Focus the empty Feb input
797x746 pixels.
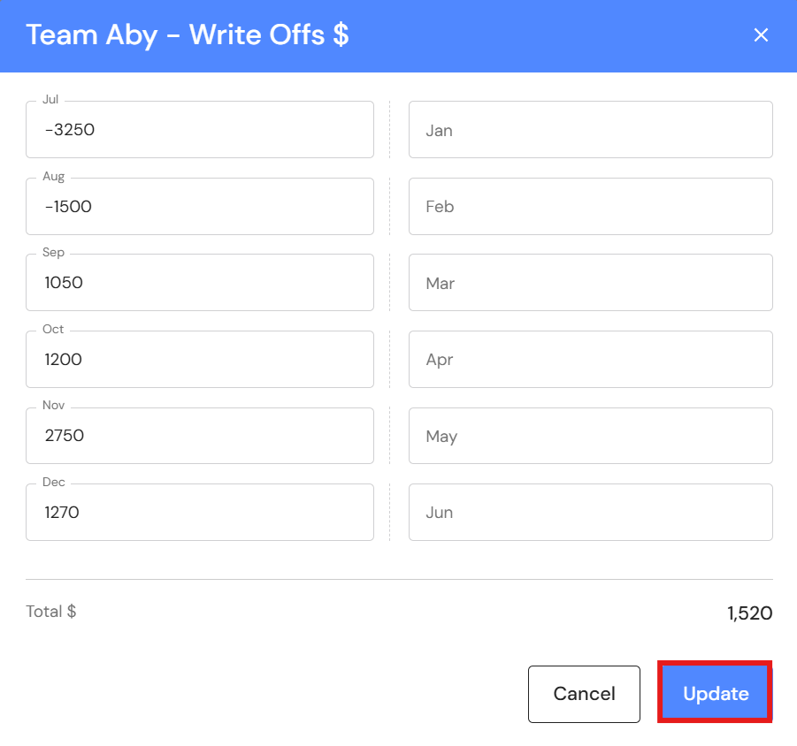click(x=590, y=207)
